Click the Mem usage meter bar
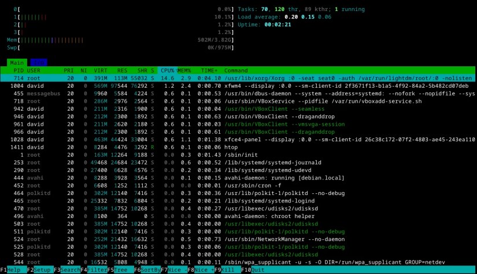Viewport: 477px width, 274px height. point(120,40)
